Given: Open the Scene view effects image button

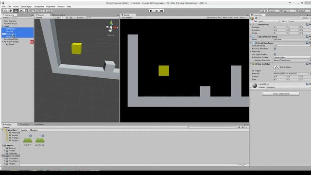Looking at the screenshot, I should [x=72, y=17].
